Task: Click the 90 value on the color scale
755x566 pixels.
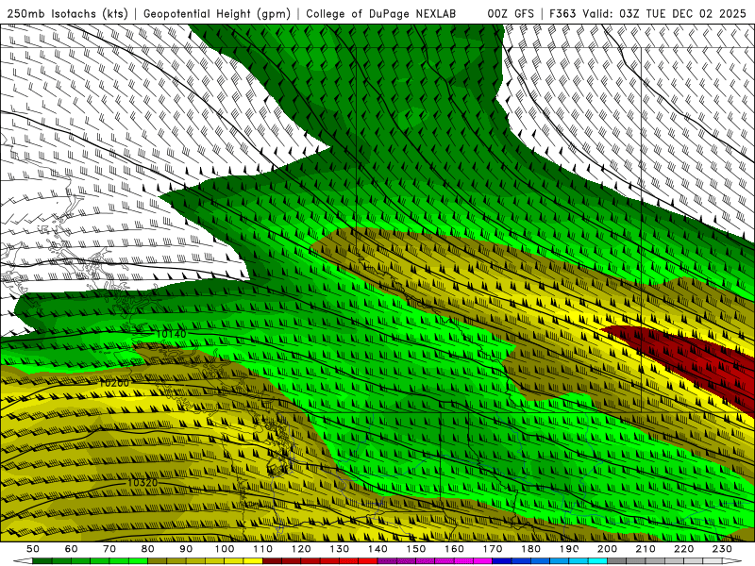Action: (186, 549)
